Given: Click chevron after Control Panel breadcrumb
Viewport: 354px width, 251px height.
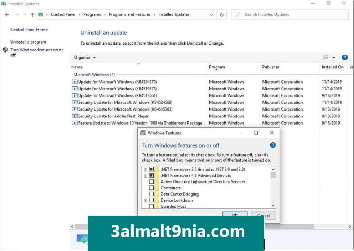Looking at the screenshot, I should tap(79, 15).
